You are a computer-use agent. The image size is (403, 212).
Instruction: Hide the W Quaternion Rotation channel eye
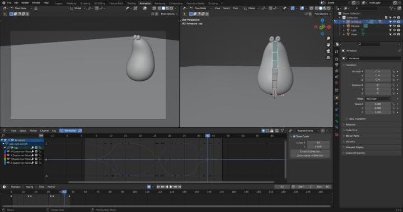coord(8,151)
